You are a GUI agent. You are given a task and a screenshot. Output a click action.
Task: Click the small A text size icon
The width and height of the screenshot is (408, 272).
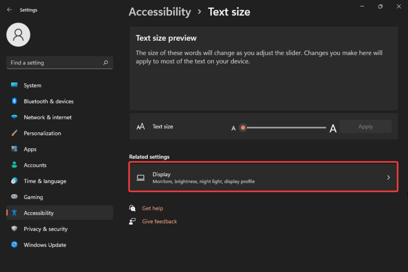(233, 128)
